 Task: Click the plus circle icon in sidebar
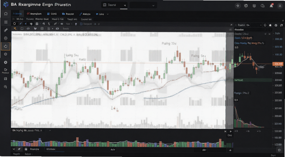[x=6, y=62]
